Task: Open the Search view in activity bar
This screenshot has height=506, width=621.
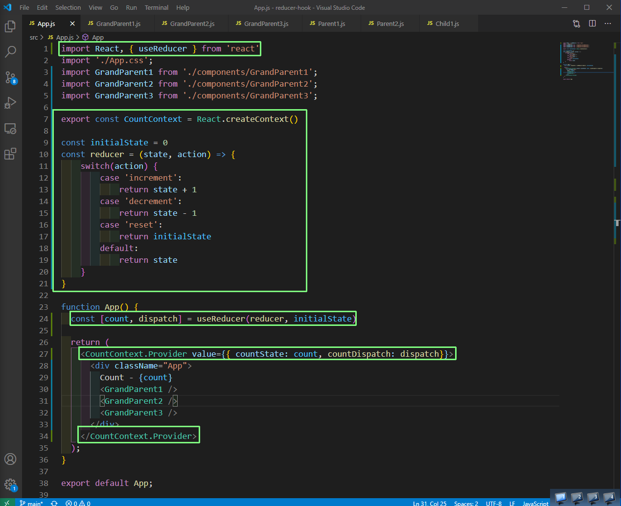Action: 10,51
